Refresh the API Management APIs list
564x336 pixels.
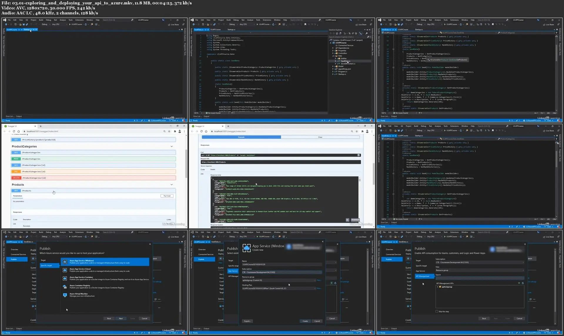[523, 283]
